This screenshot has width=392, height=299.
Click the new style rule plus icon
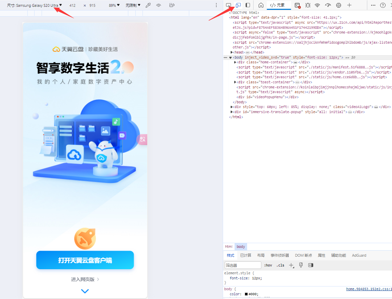pos(291,265)
